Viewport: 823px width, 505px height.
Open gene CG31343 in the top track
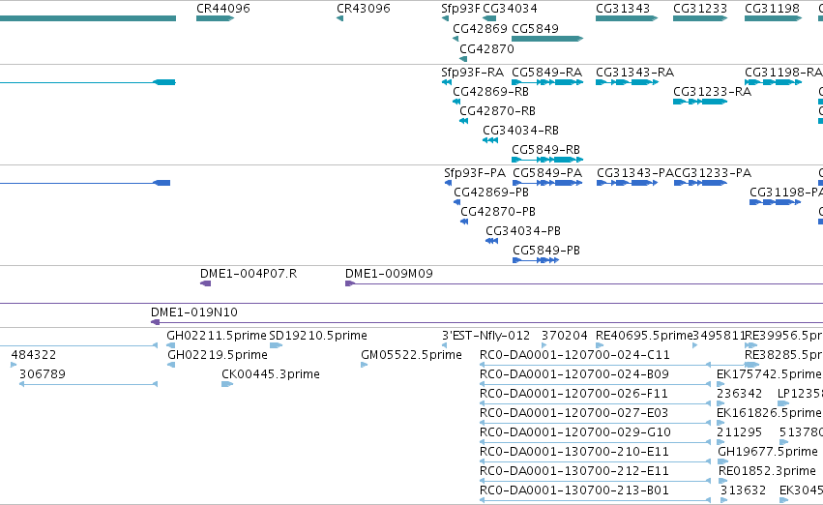pos(623,9)
